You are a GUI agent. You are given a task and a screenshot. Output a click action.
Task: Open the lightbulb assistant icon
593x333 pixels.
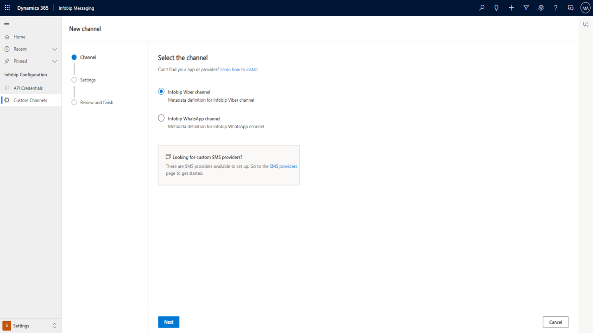pyautogui.click(x=497, y=8)
